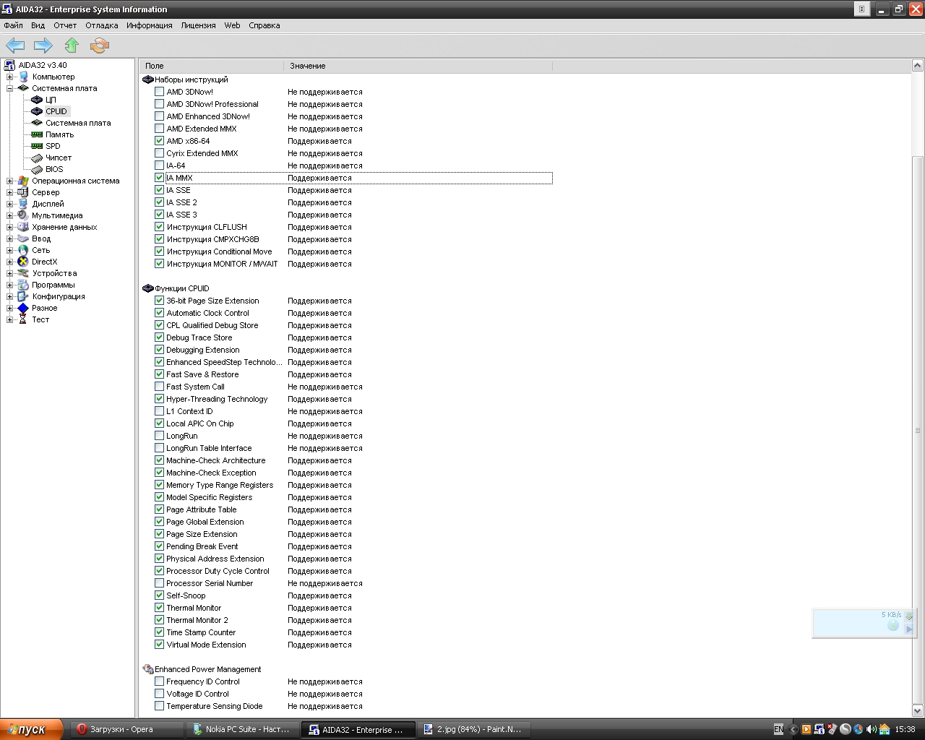Switch to Paint.NET 2.jpg taskbar button

pyautogui.click(x=473, y=729)
